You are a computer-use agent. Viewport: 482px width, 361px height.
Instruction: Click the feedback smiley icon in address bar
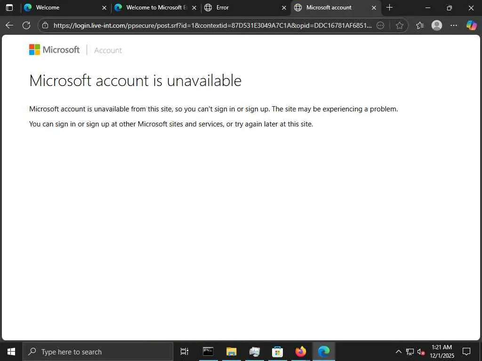click(380, 25)
